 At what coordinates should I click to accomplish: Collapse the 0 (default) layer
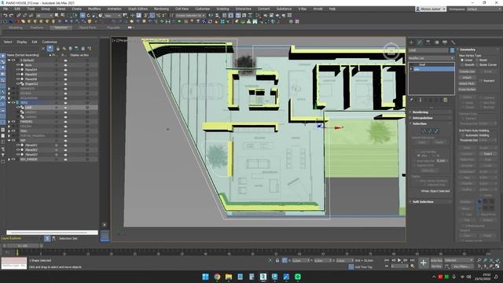(x=9, y=60)
